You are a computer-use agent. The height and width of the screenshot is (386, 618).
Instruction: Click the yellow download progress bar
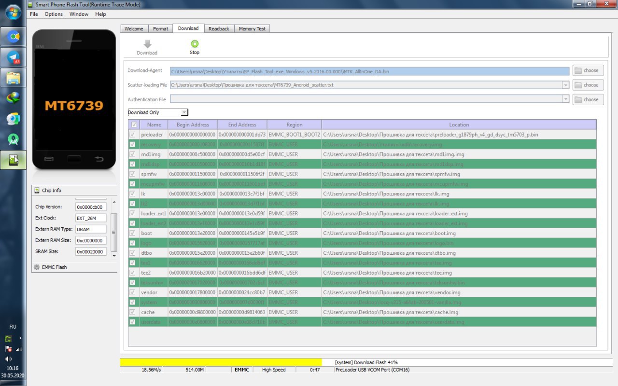click(221, 362)
